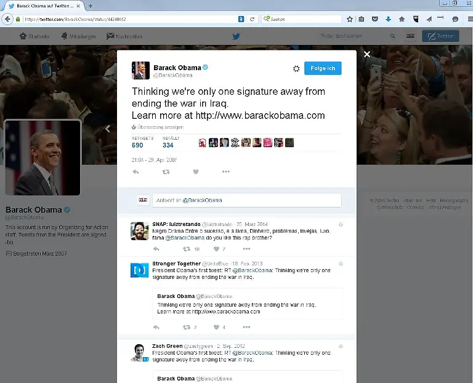The height and width of the screenshot is (383, 473).
Task: Like the main tweet with heart icon
Action: pos(196,172)
